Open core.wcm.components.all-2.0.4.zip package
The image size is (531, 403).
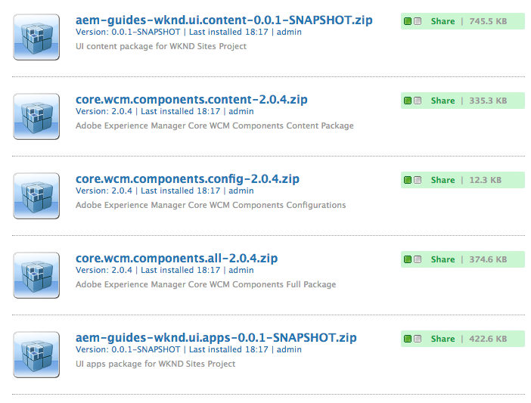pyautogui.click(x=176, y=258)
